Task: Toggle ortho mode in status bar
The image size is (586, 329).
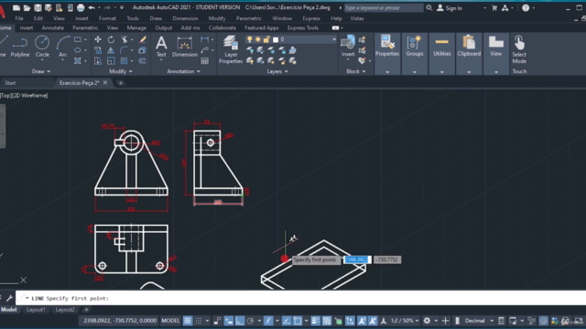Action: (x=240, y=321)
